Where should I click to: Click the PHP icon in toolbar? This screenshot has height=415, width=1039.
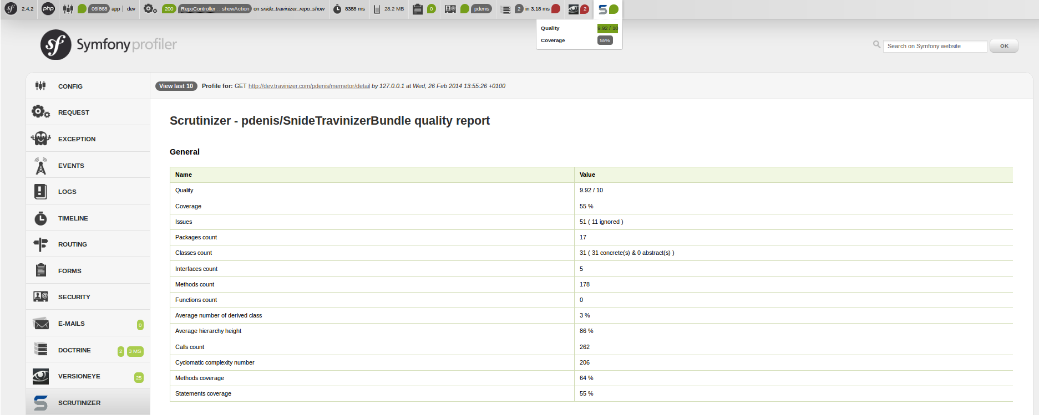point(48,9)
